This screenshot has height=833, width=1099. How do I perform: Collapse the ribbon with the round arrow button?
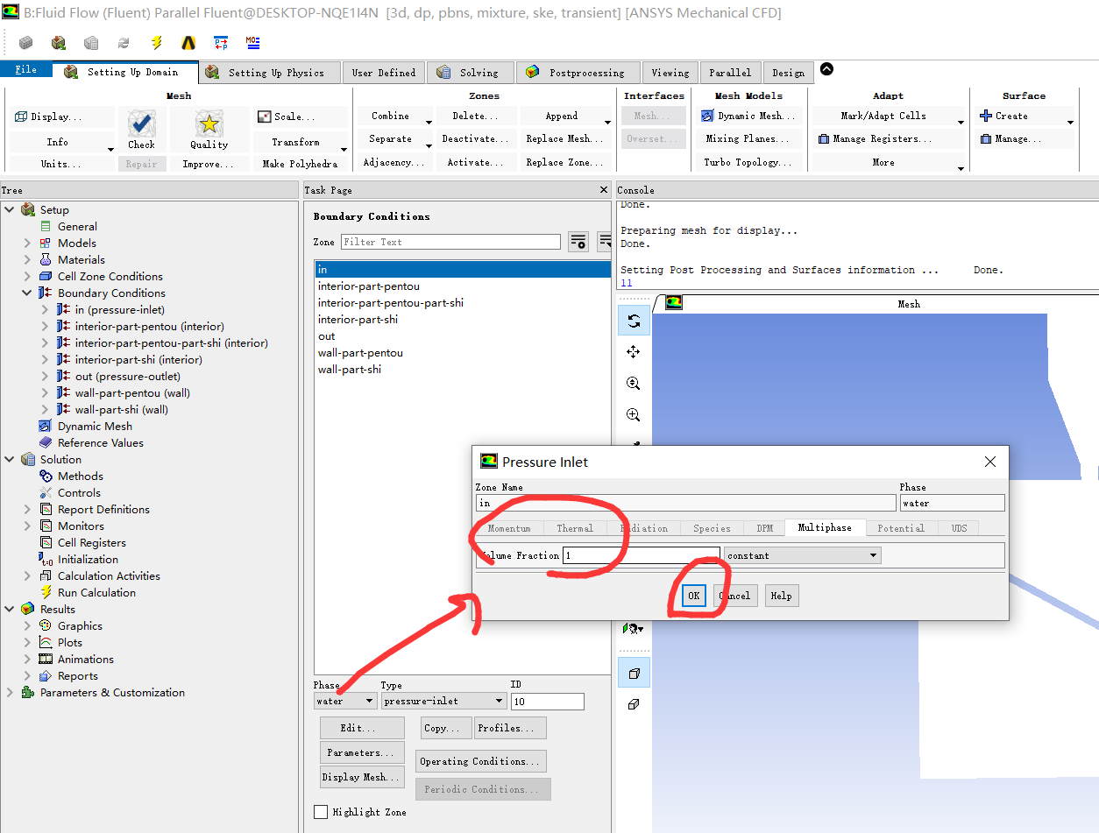(x=826, y=70)
